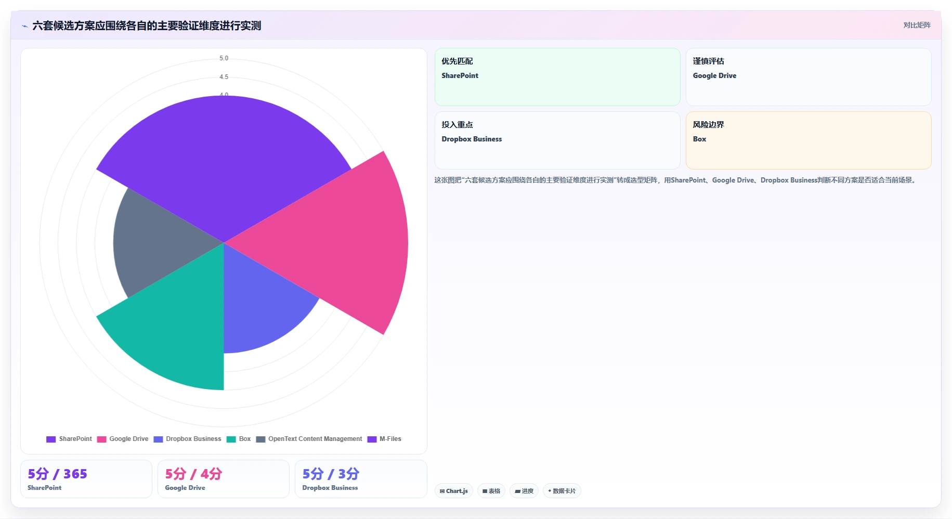Click the 表格 tag
The height and width of the screenshot is (519, 952).
(x=491, y=491)
